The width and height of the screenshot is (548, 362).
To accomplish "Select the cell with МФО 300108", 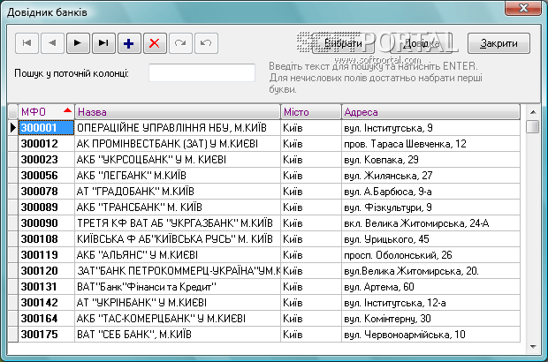I will (x=46, y=239).
